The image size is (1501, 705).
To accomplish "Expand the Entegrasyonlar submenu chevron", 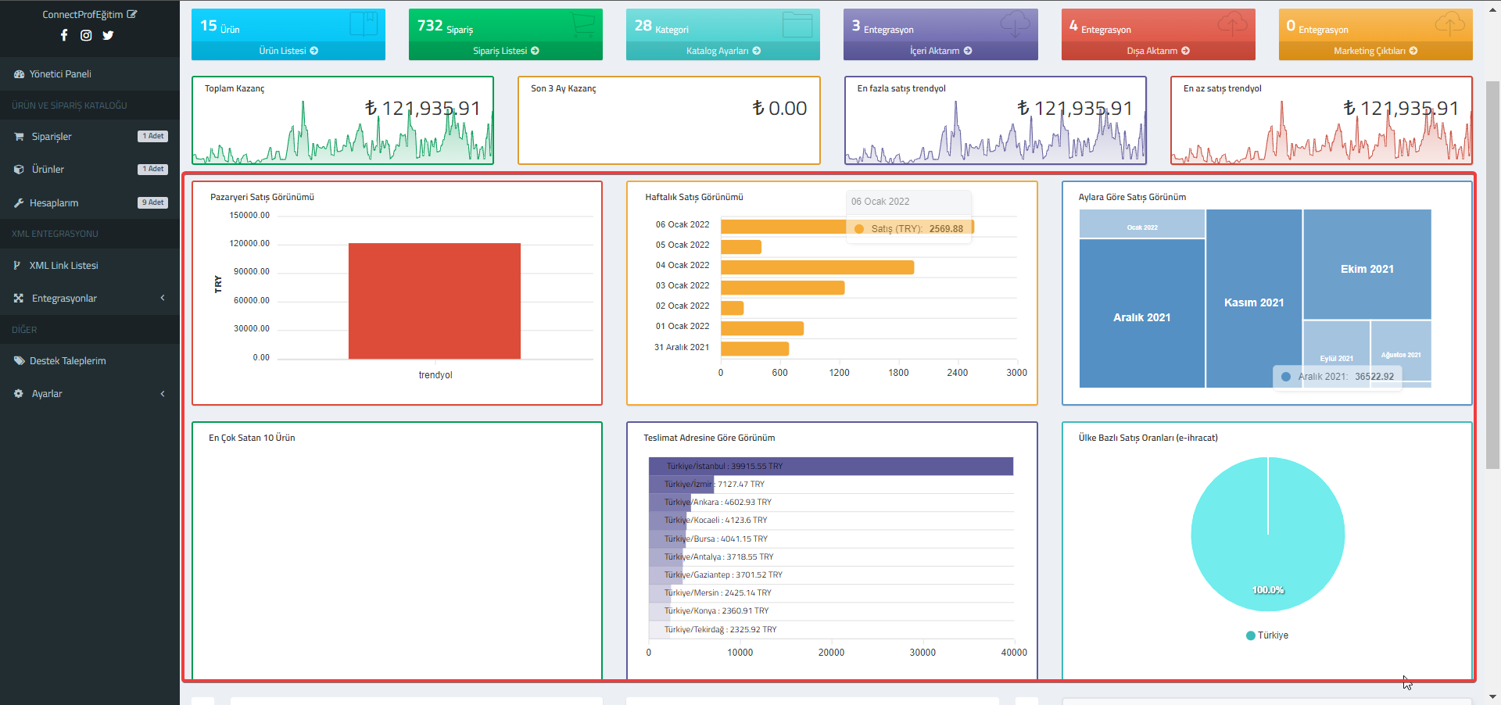I will tap(163, 298).
